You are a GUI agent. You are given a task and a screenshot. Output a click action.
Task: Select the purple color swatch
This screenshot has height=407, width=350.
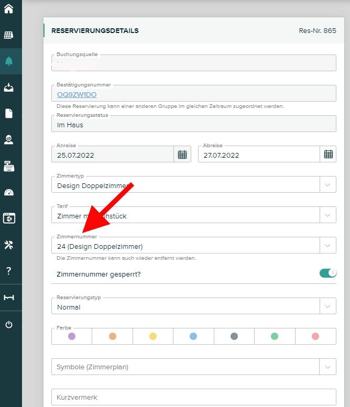[x=72, y=336]
